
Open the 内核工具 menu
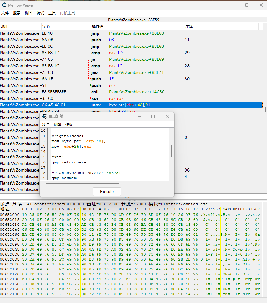[68, 13]
